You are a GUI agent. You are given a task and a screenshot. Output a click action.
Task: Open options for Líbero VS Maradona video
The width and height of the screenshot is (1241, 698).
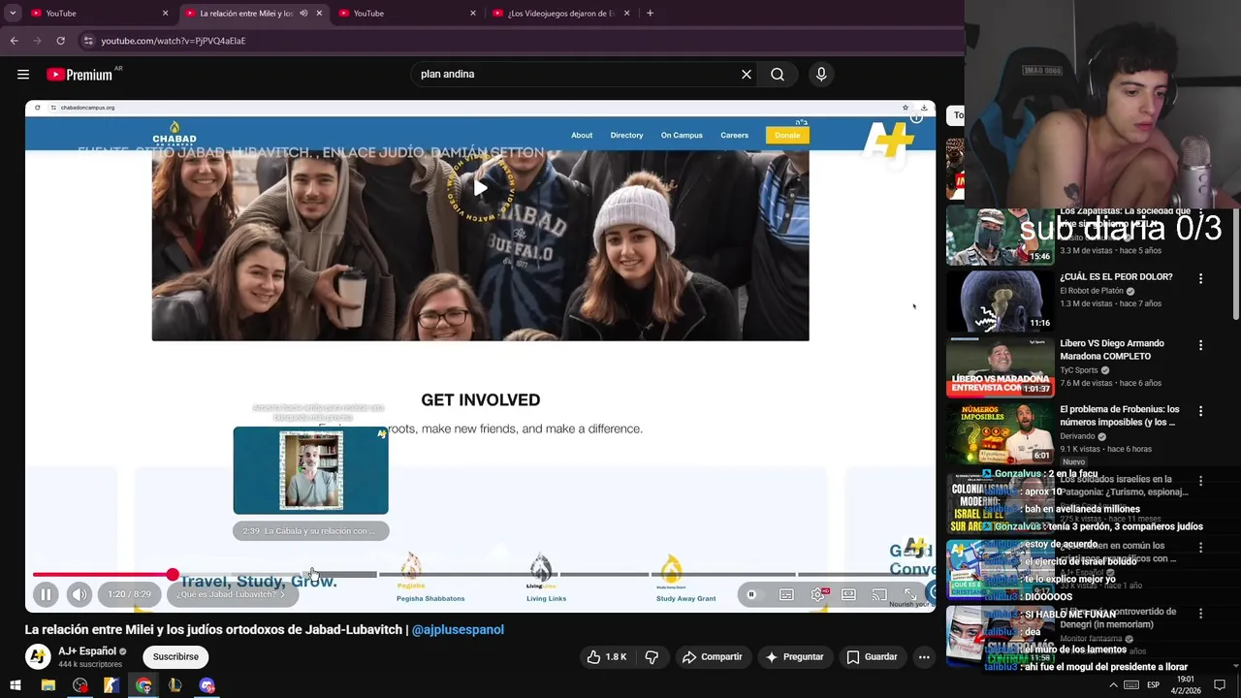pyautogui.click(x=1200, y=345)
